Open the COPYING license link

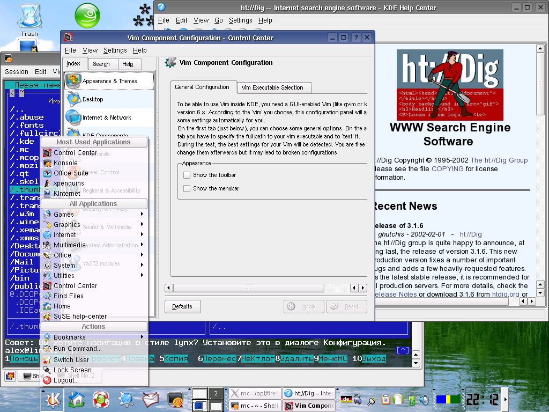(447, 169)
